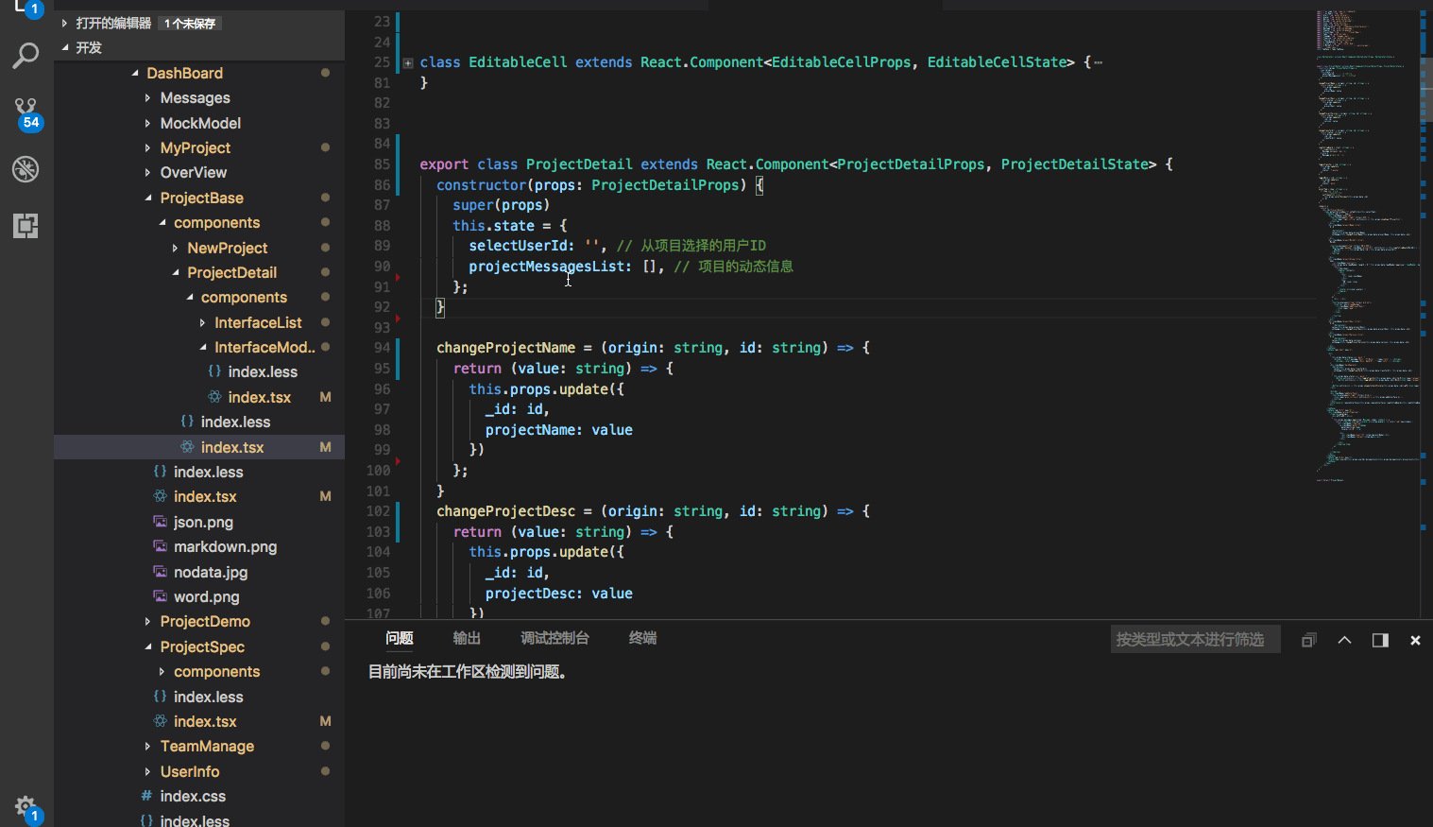Viewport: 1433px width, 827px height.
Task: Open nodata.jpg in the explorer
Action: tap(211, 572)
